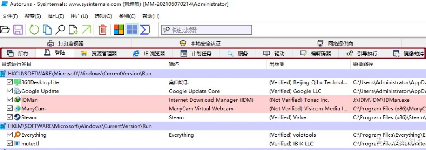Image resolution: width=426 pixels, height=150 pixels.
Task: Switch to the 引导执行 tab
Action: point(362,53)
